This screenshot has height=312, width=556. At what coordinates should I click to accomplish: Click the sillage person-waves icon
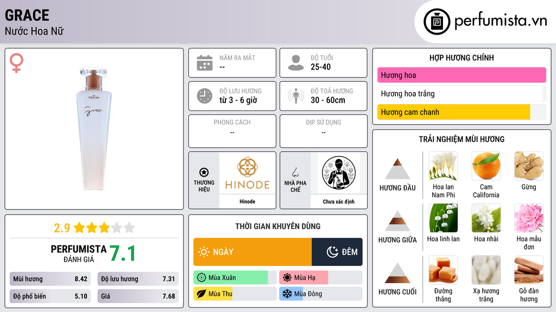296,96
